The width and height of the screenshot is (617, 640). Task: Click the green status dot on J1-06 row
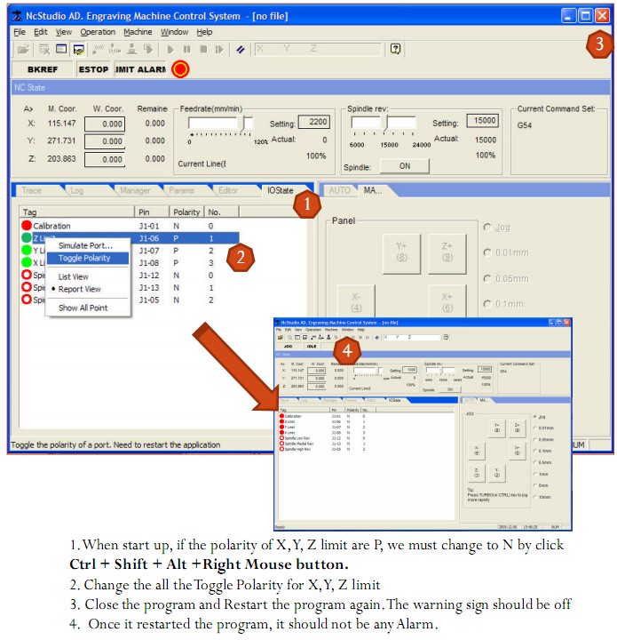click(x=27, y=237)
